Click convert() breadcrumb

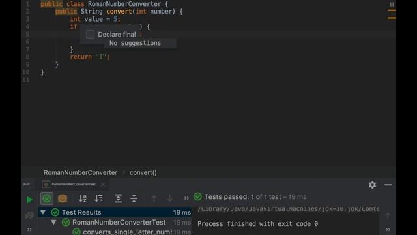(143, 172)
